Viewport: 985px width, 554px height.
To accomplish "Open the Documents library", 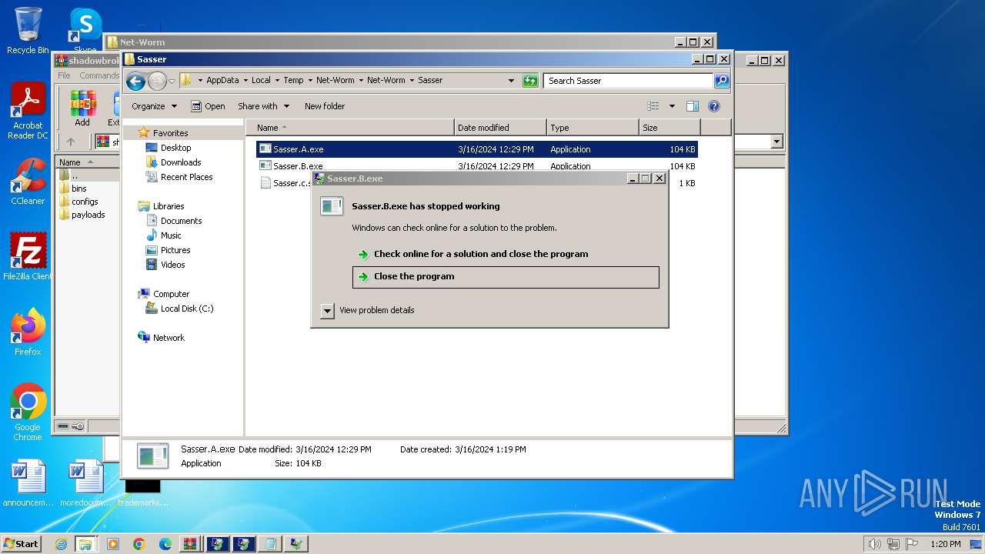I will click(181, 221).
